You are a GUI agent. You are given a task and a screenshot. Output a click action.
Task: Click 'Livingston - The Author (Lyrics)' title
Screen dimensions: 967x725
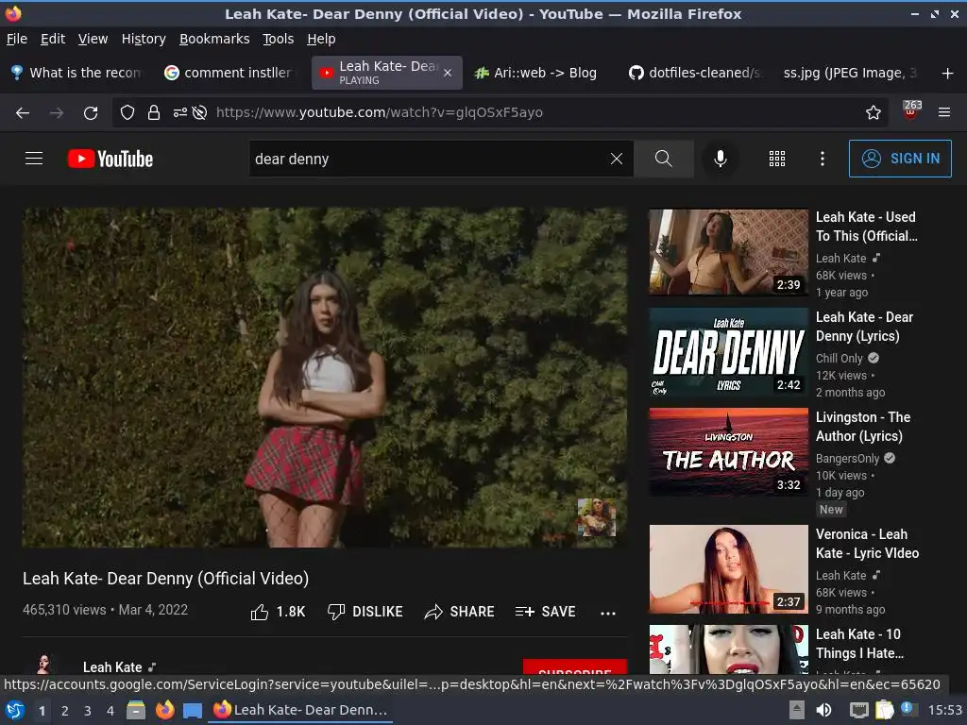coord(863,427)
